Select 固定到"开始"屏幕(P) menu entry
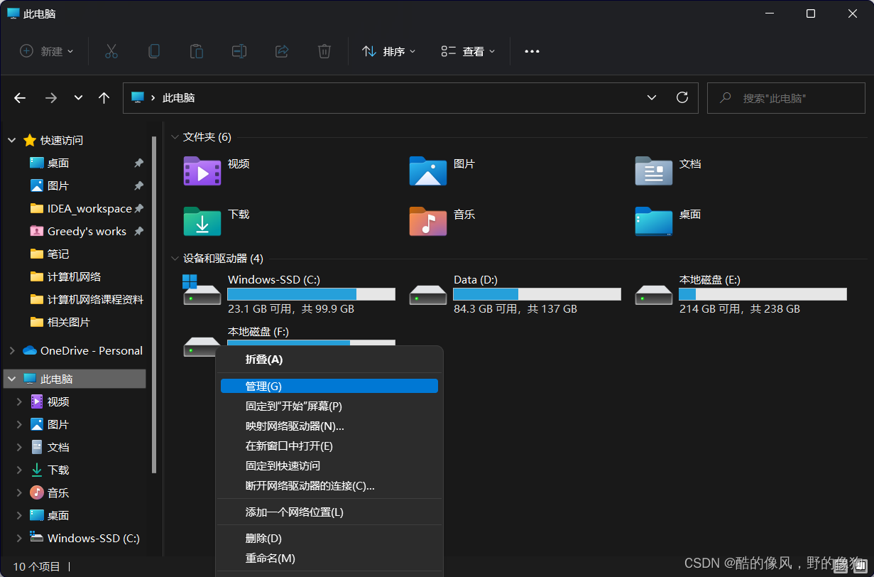Image resolution: width=874 pixels, height=577 pixels. point(329,406)
